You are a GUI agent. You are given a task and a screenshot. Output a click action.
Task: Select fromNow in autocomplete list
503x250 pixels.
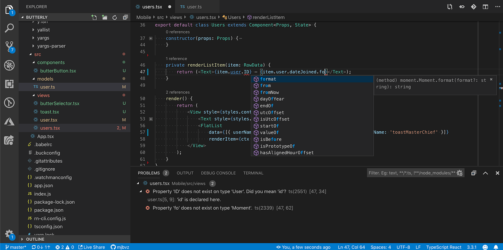[x=269, y=92]
